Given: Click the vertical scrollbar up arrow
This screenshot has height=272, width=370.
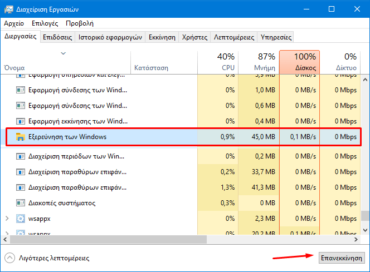Looking at the screenshot, I should pos(365,80).
